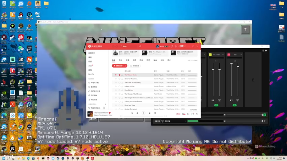Skip to the next track

[x=150, y=113]
